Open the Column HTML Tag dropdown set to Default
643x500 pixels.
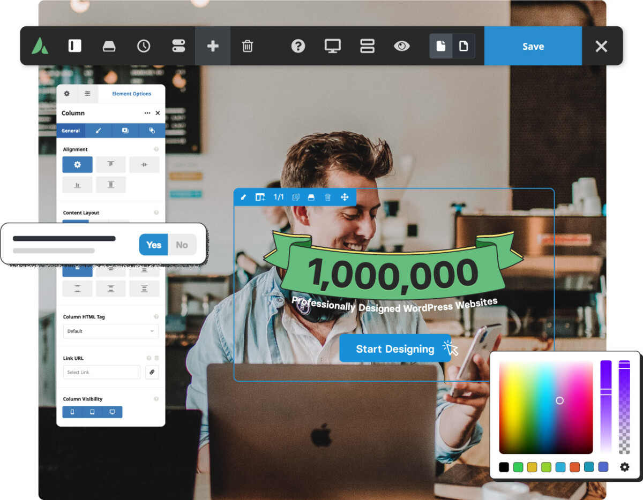110,331
